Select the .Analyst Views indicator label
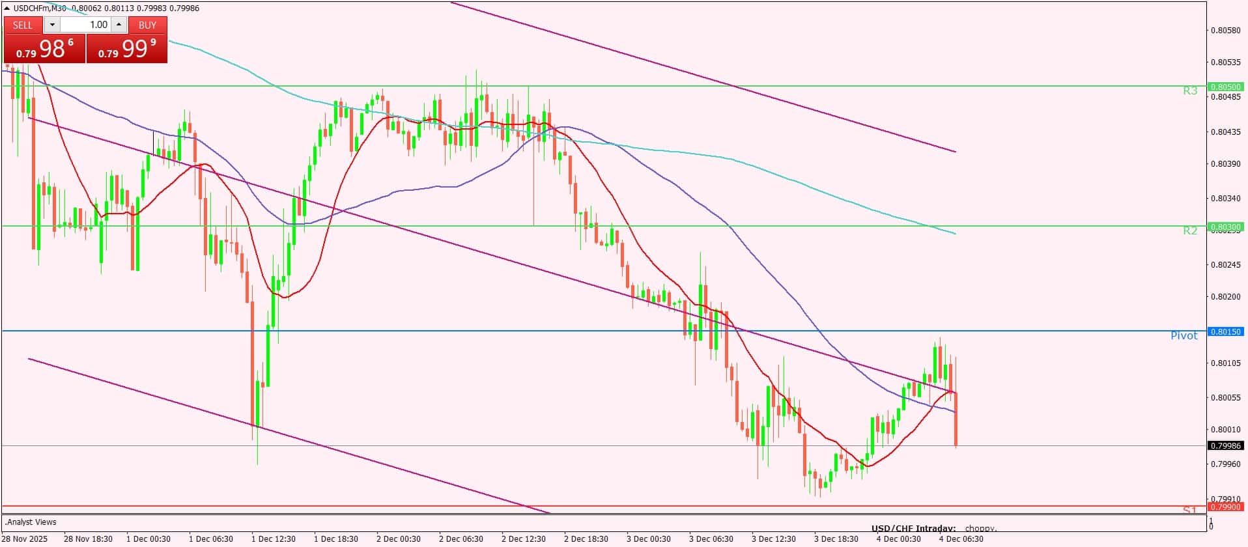This screenshot has height=547, width=1248. point(31,522)
